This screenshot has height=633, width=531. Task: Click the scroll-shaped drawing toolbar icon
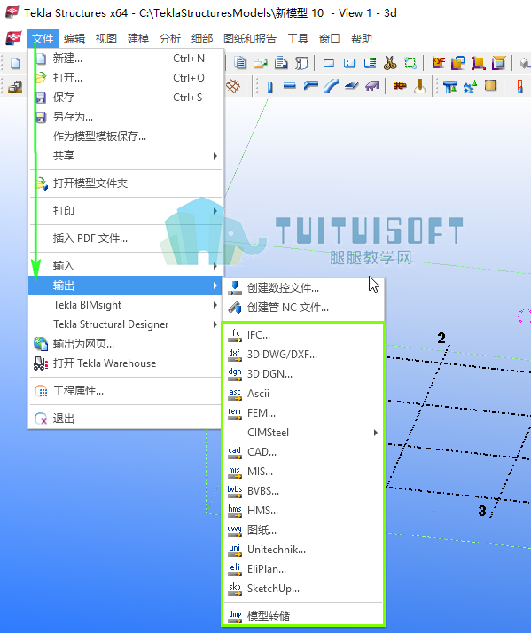point(301,63)
